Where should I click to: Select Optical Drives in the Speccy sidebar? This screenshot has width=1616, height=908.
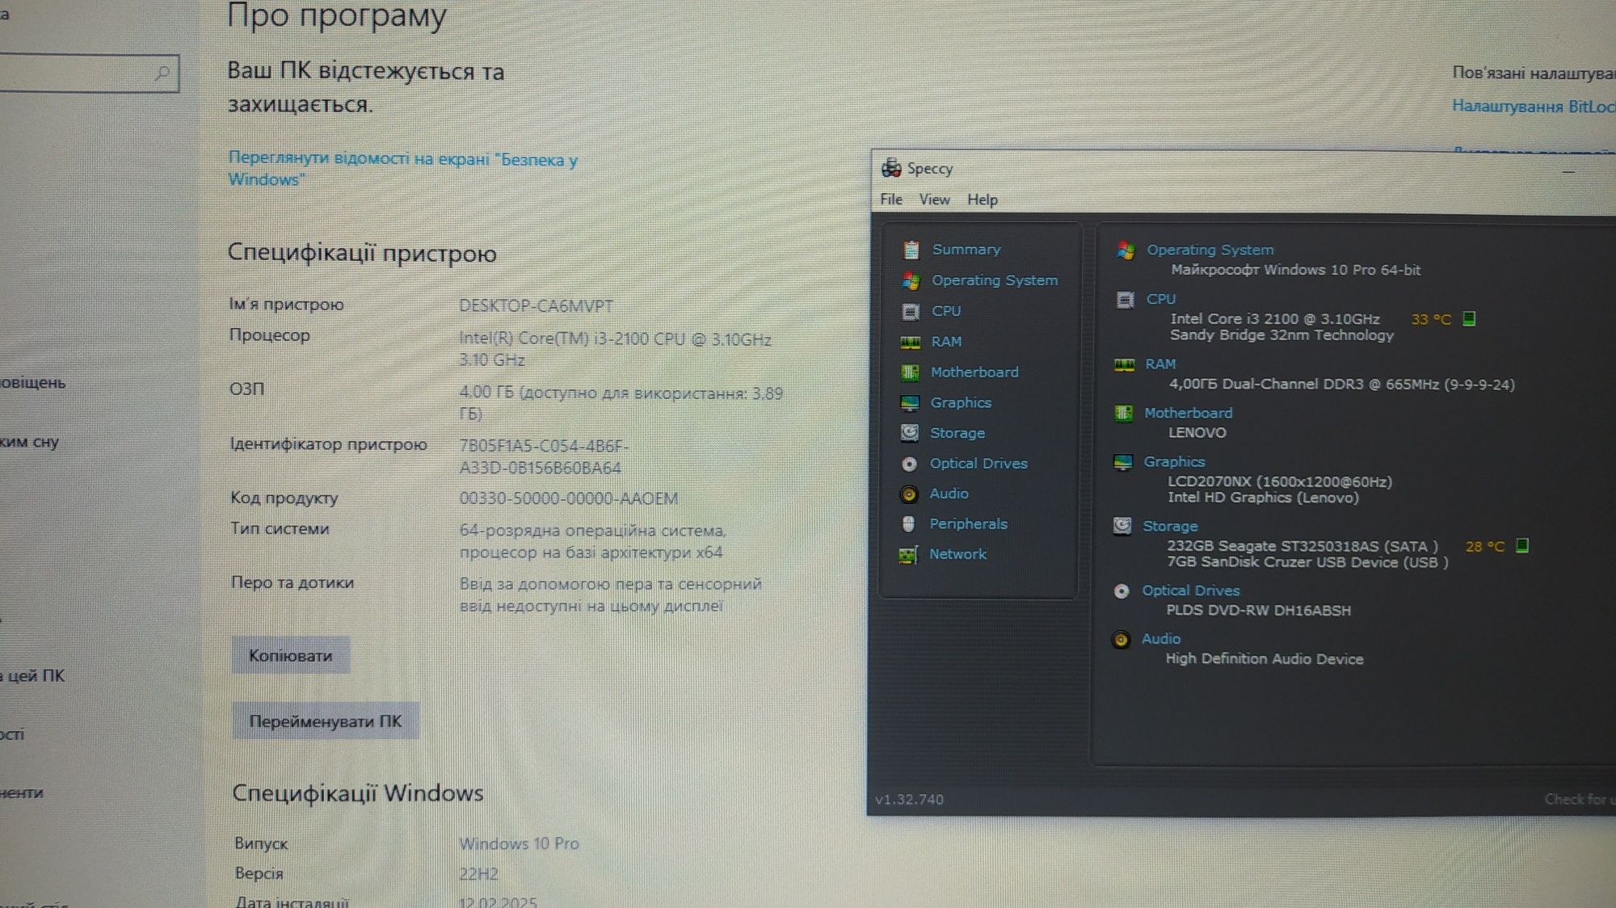point(978,464)
